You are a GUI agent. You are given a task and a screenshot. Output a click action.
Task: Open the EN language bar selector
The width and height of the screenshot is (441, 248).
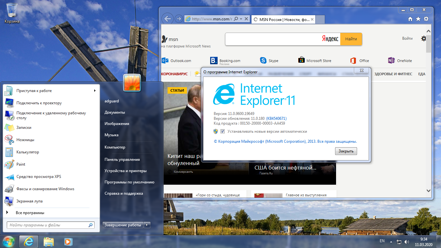tap(382, 241)
